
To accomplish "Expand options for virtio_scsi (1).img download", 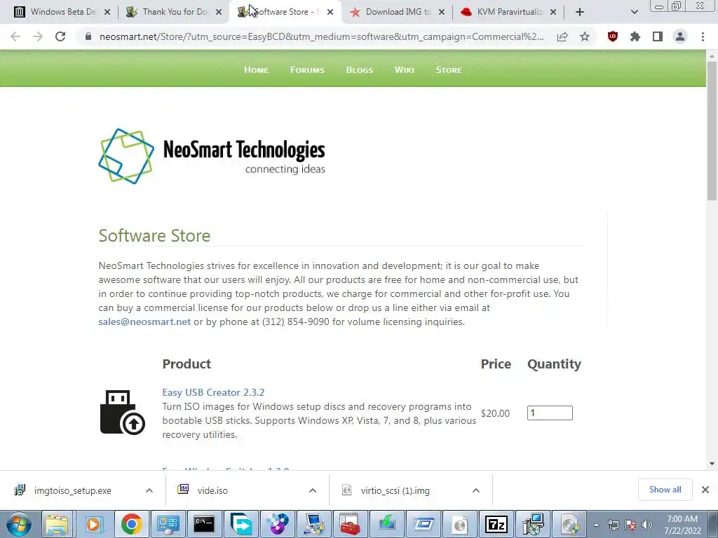I will pyautogui.click(x=476, y=490).
